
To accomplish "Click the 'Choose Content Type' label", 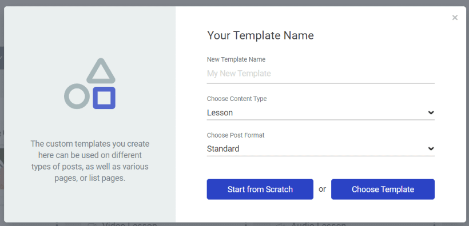I will (237, 99).
